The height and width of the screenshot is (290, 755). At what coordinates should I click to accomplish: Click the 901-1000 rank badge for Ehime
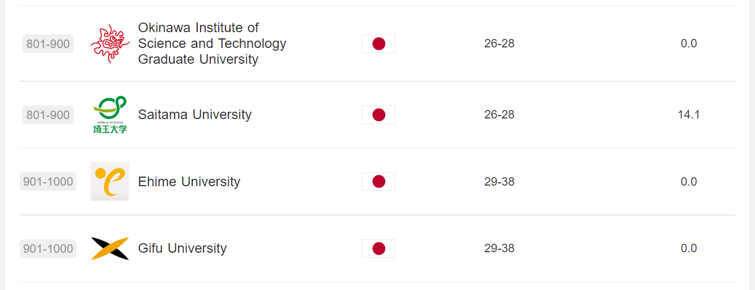coord(48,182)
